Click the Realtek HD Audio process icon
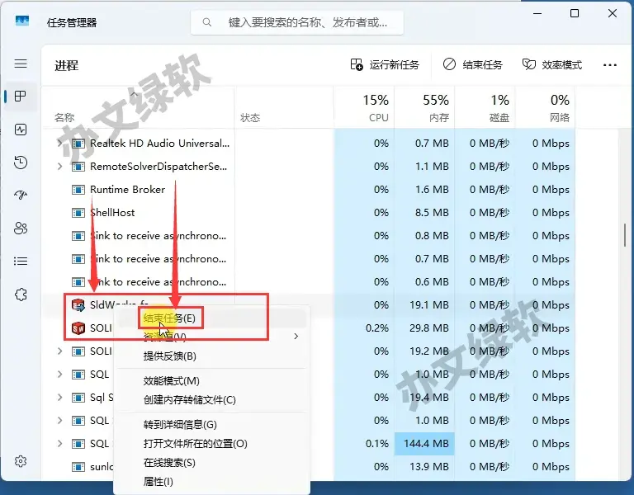The image size is (634, 495). coord(78,144)
